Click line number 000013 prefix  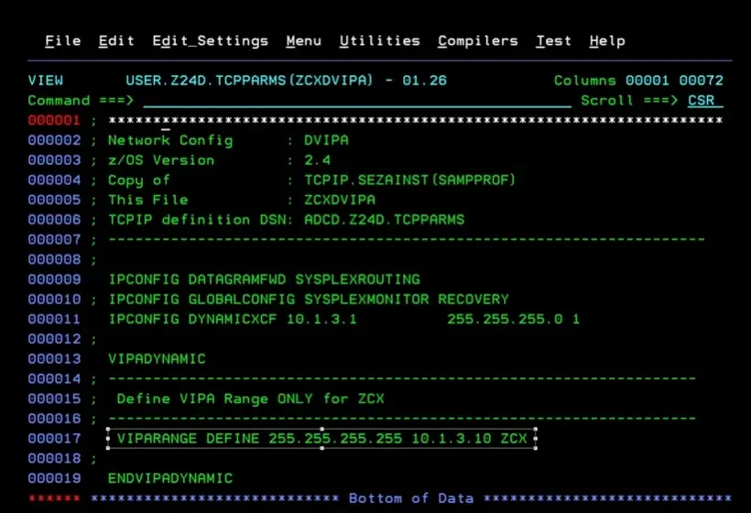tap(54, 359)
